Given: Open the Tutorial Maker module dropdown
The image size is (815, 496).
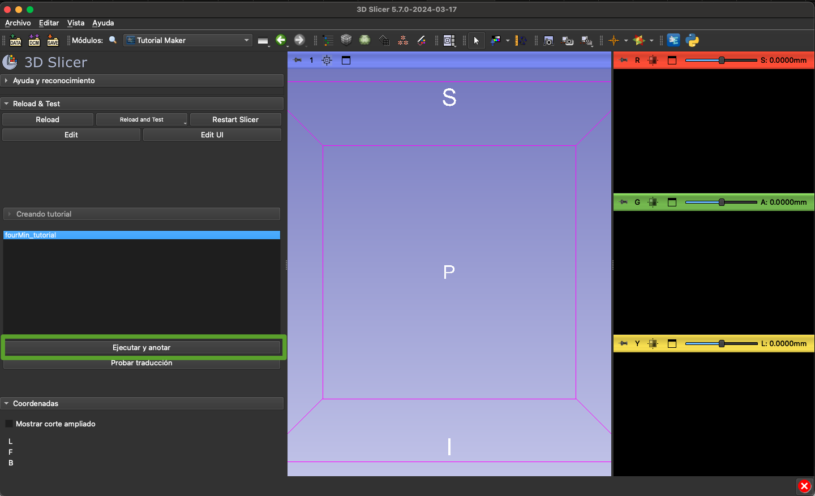Looking at the screenshot, I should (x=188, y=40).
